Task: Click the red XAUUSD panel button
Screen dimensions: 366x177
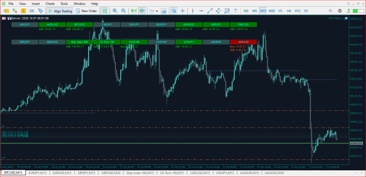Action: tap(243, 42)
